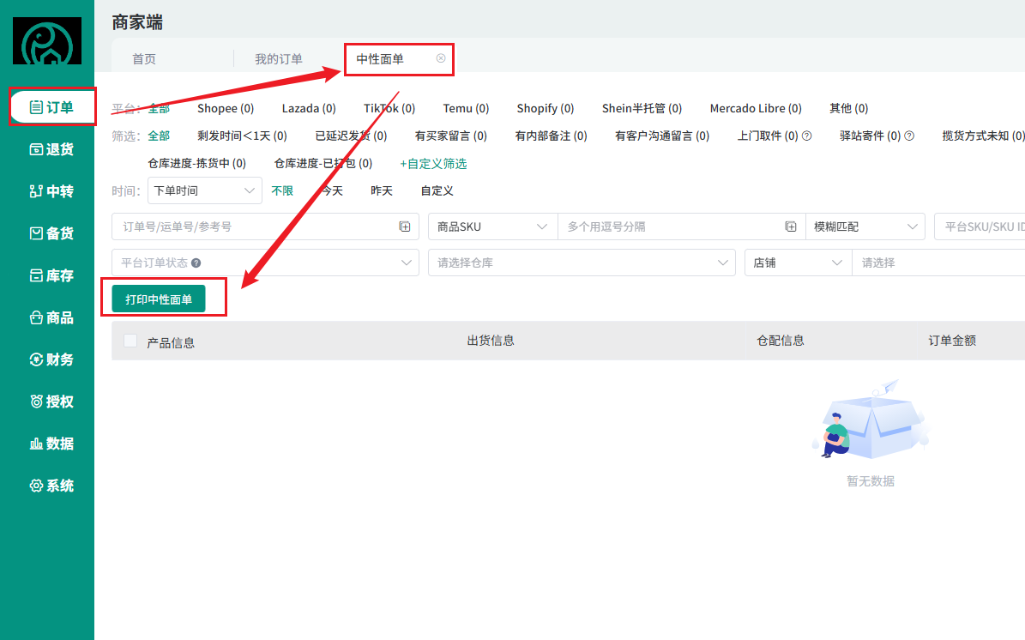Set time range to 今天
Viewport: 1025px width, 640px height.
(x=332, y=191)
